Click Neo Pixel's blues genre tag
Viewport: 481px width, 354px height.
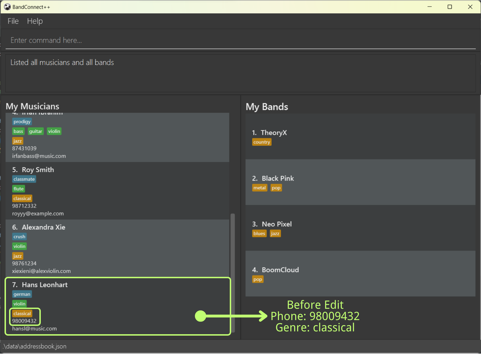[x=259, y=234]
